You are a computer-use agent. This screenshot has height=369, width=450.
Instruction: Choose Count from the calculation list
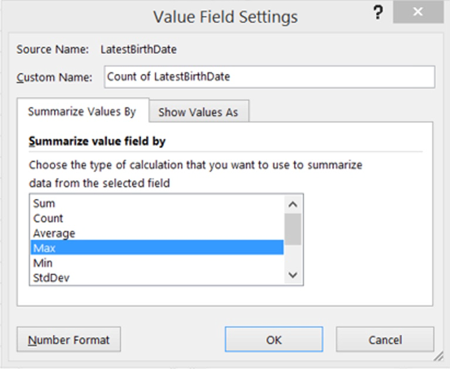click(48, 218)
